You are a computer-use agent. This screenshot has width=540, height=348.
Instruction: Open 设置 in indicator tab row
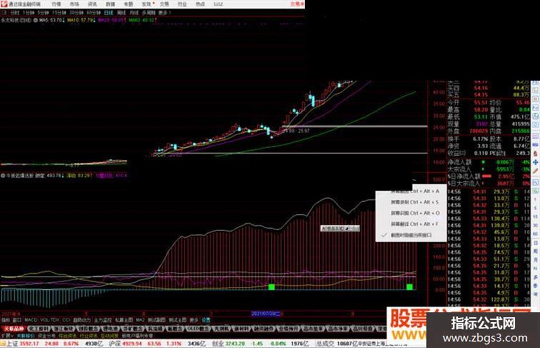pyautogui.click(x=206, y=320)
